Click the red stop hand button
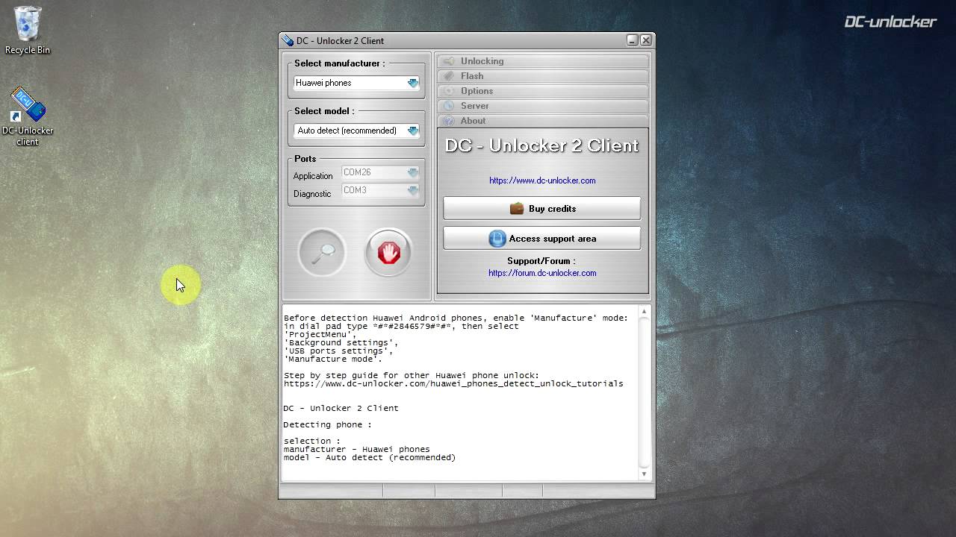This screenshot has height=537, width=956. 388,252
